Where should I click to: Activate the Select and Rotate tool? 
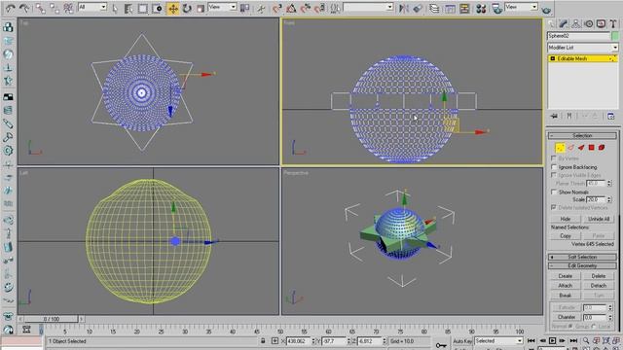point(187,8)
